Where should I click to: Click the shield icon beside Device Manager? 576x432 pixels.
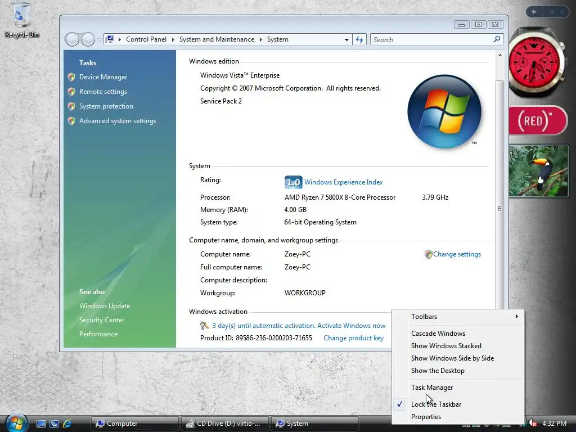(71, 76)
